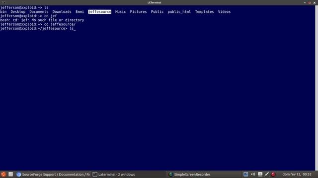Click the LXTerminal window menu icon in title bar
The height and width of the screenshot is (178, 318).
pos(3,2)
